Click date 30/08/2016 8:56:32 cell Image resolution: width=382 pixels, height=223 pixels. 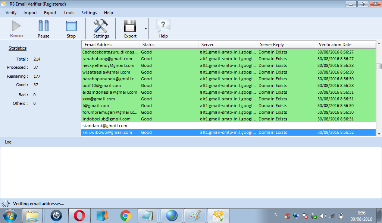[x=335, y=132]
